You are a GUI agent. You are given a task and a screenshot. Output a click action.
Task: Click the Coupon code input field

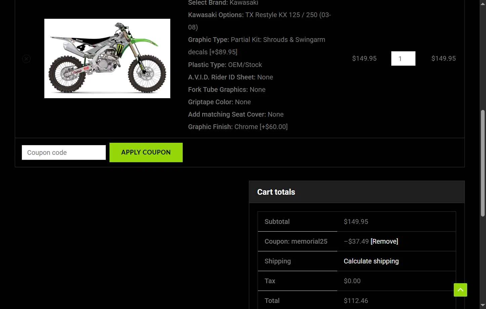click(64, 152)
